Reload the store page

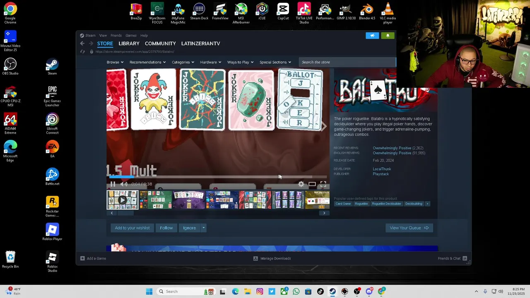(82, 52)
